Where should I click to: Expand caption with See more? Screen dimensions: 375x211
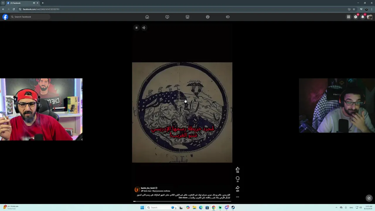183,198
